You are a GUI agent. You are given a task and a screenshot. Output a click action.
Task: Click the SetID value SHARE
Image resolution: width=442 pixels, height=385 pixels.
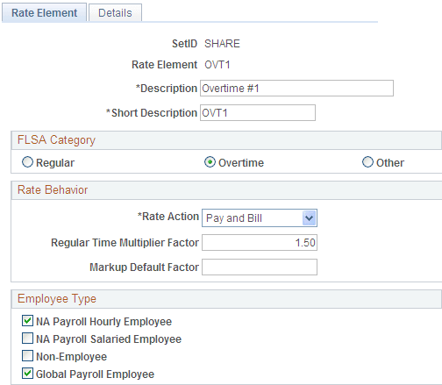point(222,44)
